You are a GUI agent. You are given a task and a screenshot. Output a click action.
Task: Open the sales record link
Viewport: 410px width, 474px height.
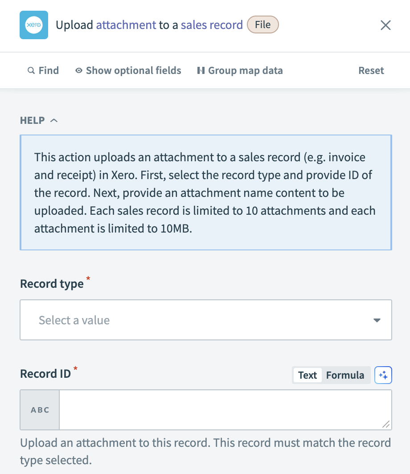[211, 25]
